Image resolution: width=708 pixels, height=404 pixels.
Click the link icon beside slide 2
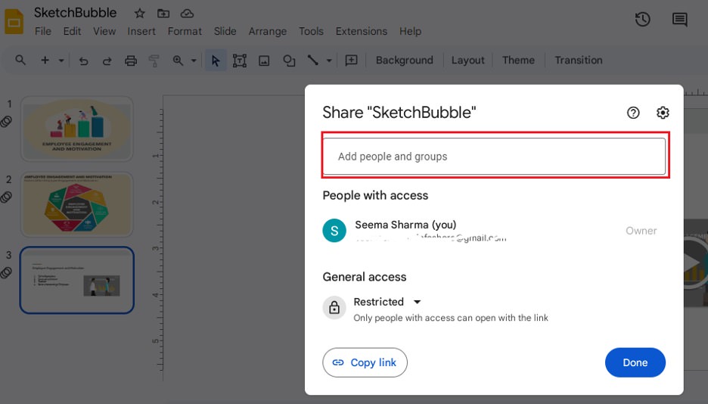(6, 197)
